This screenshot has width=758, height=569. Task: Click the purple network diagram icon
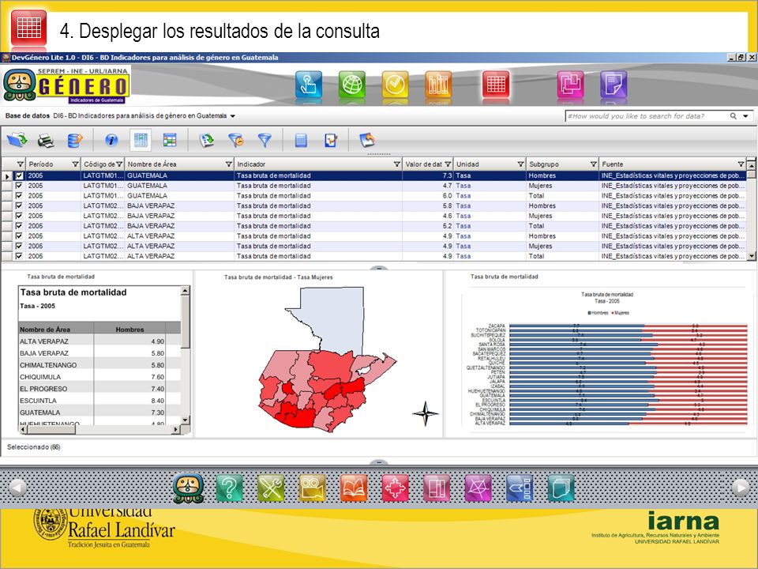click(478, 488)
